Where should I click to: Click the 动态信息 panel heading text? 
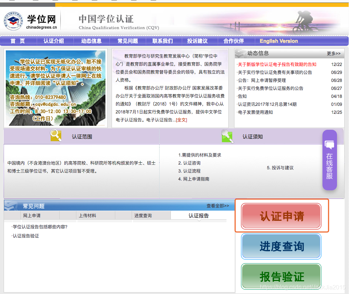point(258,53)
